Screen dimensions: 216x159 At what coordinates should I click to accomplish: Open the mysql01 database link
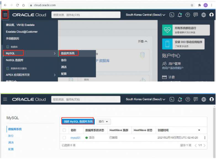pyautogui.click(x=75, y=138)
